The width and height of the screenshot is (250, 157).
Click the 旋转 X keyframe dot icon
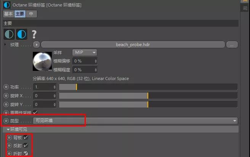coord(6,96)
